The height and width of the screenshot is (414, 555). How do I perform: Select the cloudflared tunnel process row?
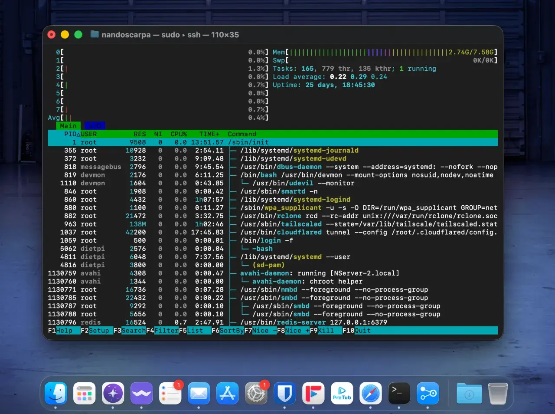tap(273, 233)
